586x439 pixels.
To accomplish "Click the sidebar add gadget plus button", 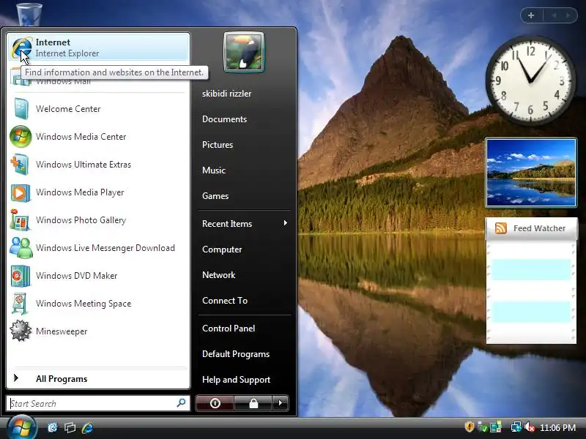I will pyautogui.click(x=531, y=15).
